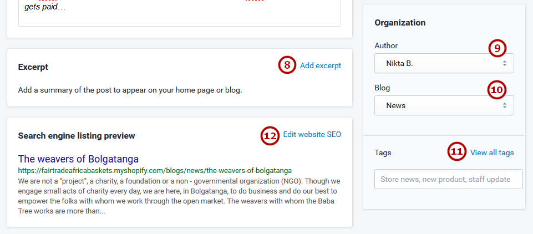Click the red circled number 8 marker
This screenshot has height=234, width=533.
click(287, 65)
